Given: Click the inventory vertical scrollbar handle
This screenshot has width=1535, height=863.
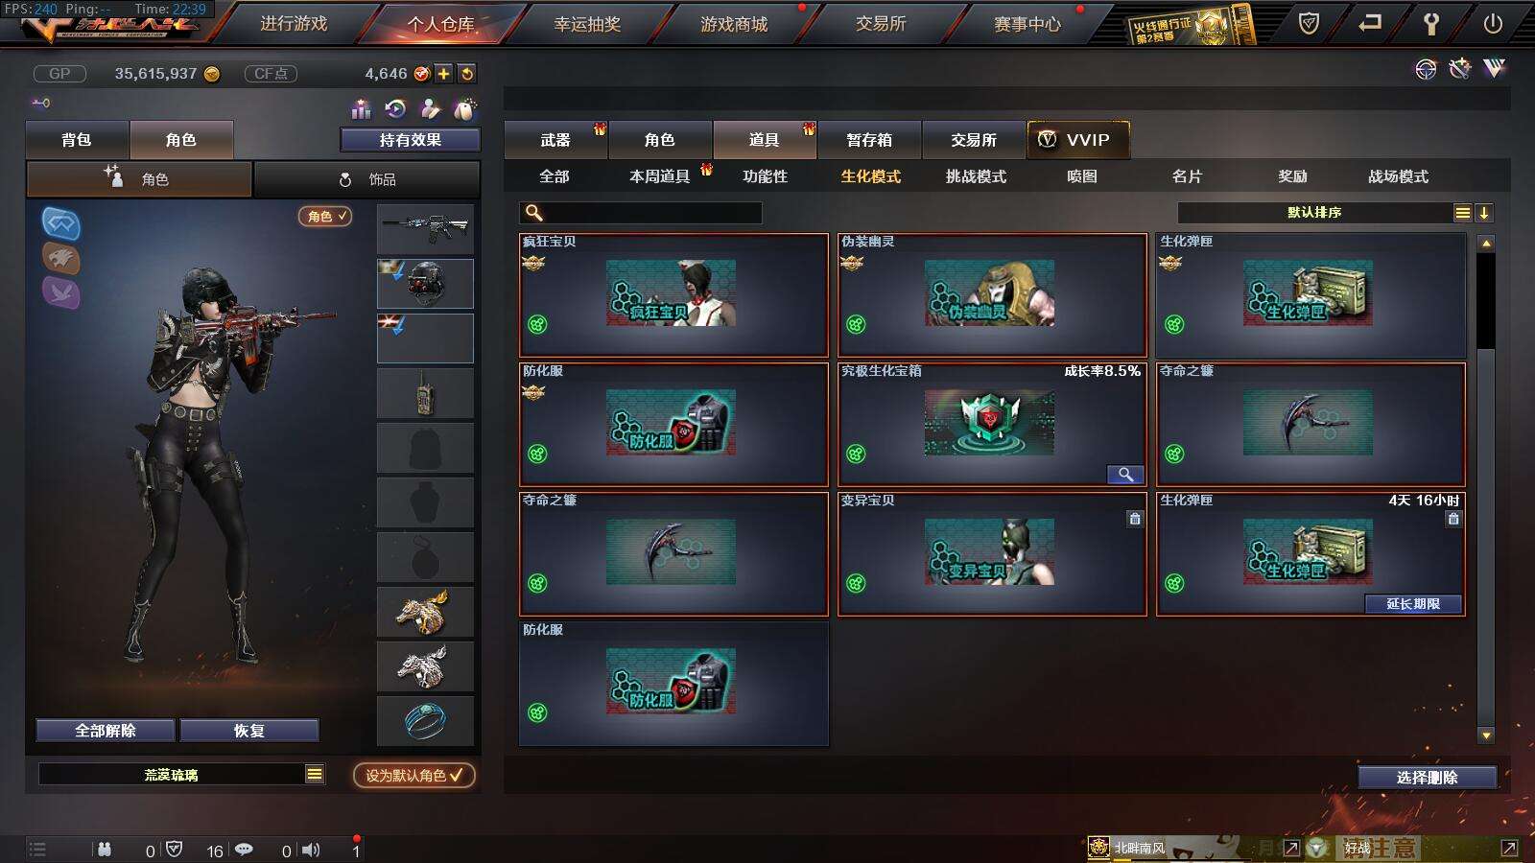Looking at the screenshot, I should pos(1486,301).
